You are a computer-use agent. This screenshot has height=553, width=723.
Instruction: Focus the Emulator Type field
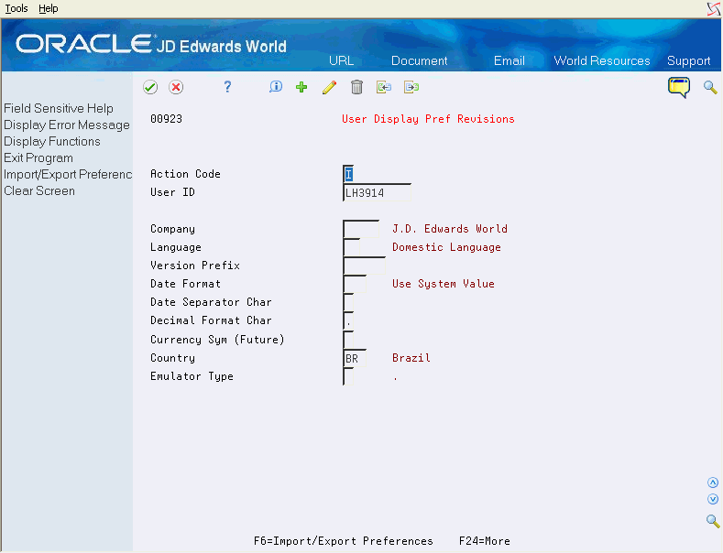[348, 376]
